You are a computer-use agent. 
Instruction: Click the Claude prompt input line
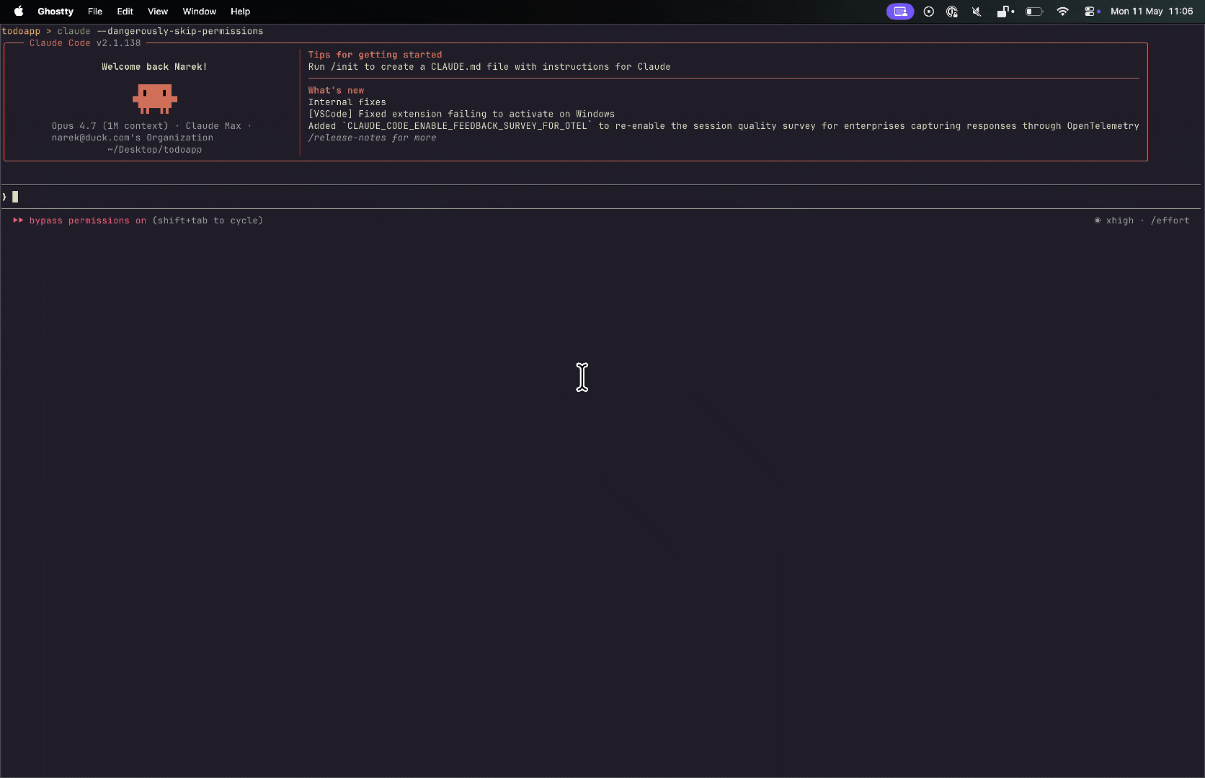pyautogui.click(x=602, y=197)
